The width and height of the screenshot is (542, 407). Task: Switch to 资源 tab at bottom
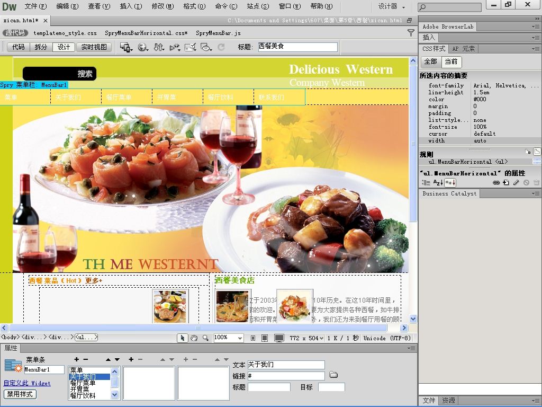pos(448,401)
